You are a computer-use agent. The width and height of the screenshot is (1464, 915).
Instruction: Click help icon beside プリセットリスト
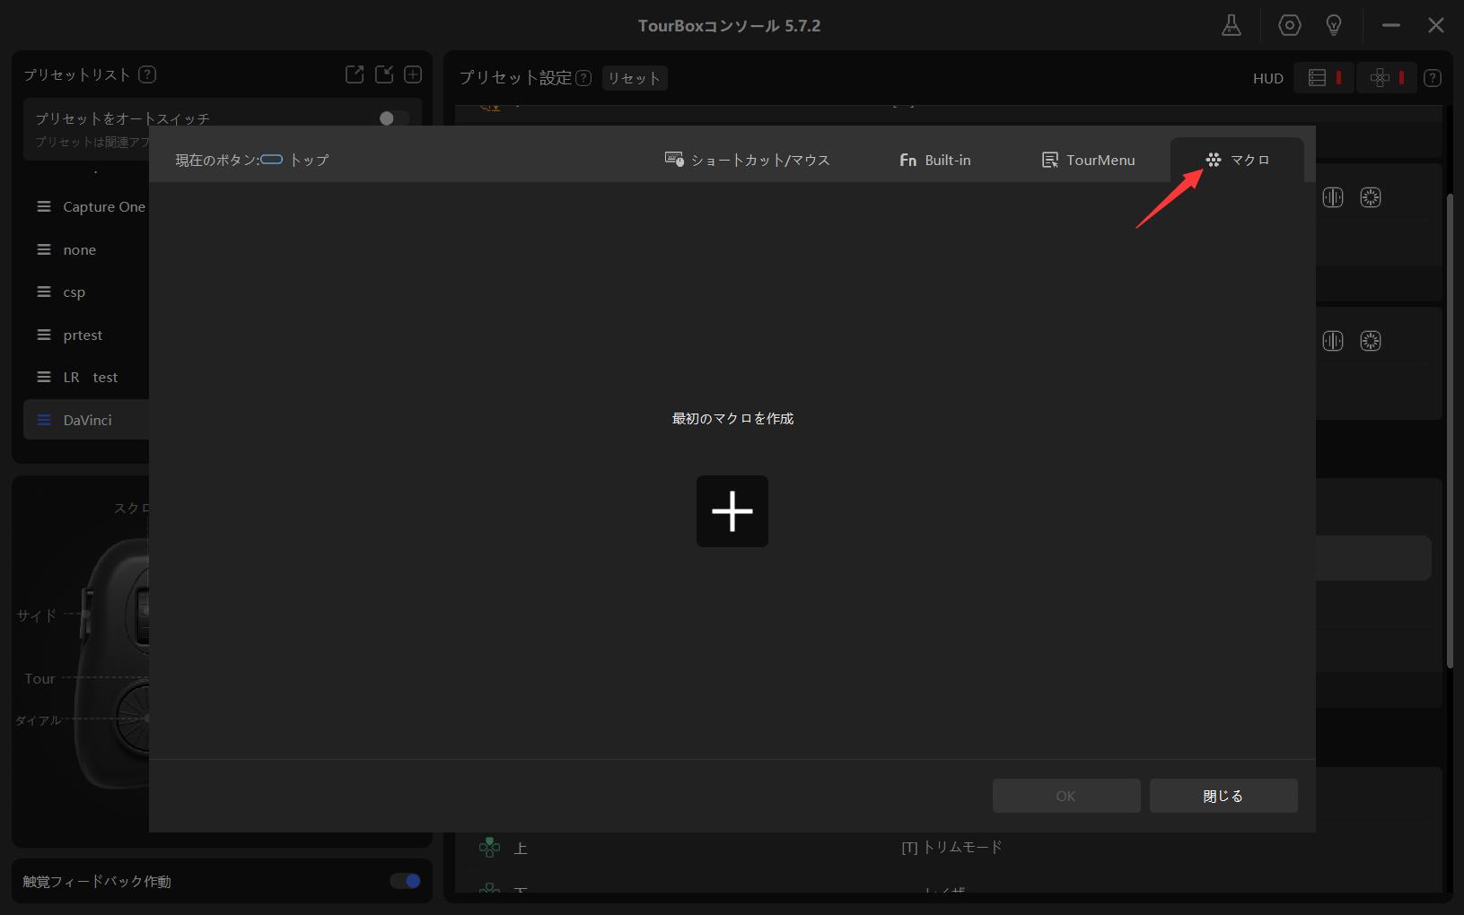coord(148,75)
